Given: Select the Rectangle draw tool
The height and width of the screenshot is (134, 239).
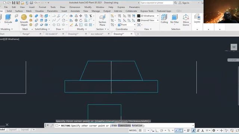Looking at the screenshot, I should point(59,25).
